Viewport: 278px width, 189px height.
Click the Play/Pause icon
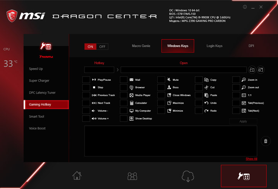pyautogui.click(x=94, y=80)
